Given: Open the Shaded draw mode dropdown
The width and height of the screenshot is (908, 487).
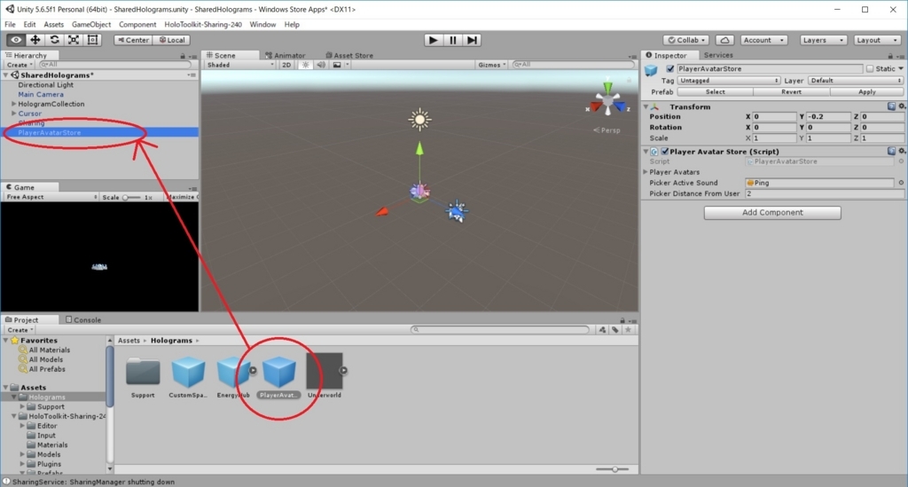Looking at the screenshot, I should 239,65.
